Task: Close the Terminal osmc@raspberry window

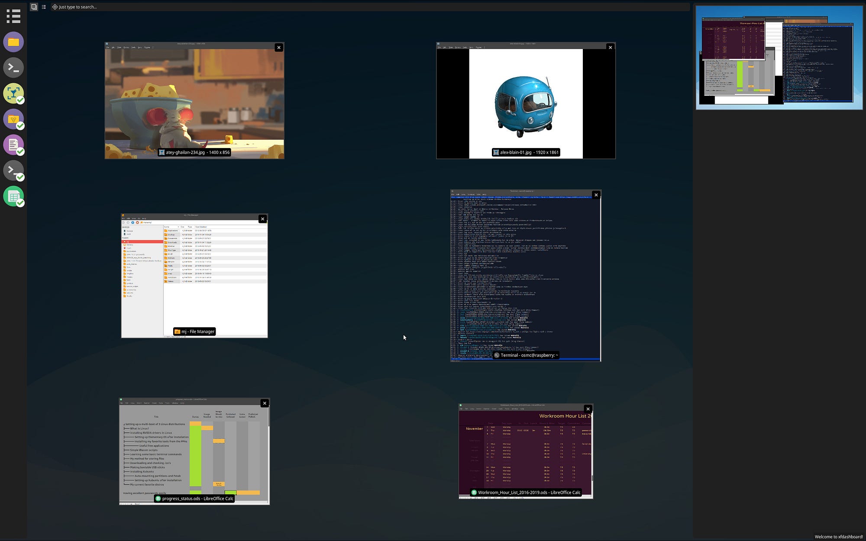Action: (596, 195)
